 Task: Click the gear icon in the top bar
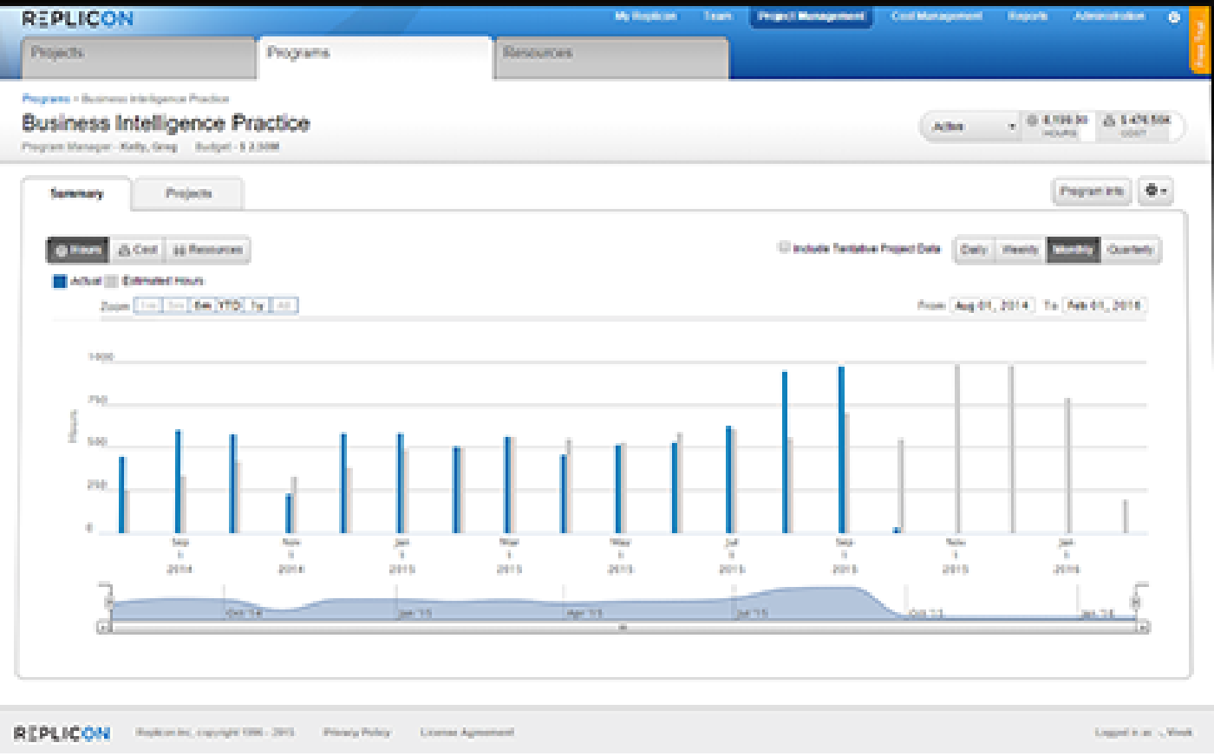point(1174,16)
